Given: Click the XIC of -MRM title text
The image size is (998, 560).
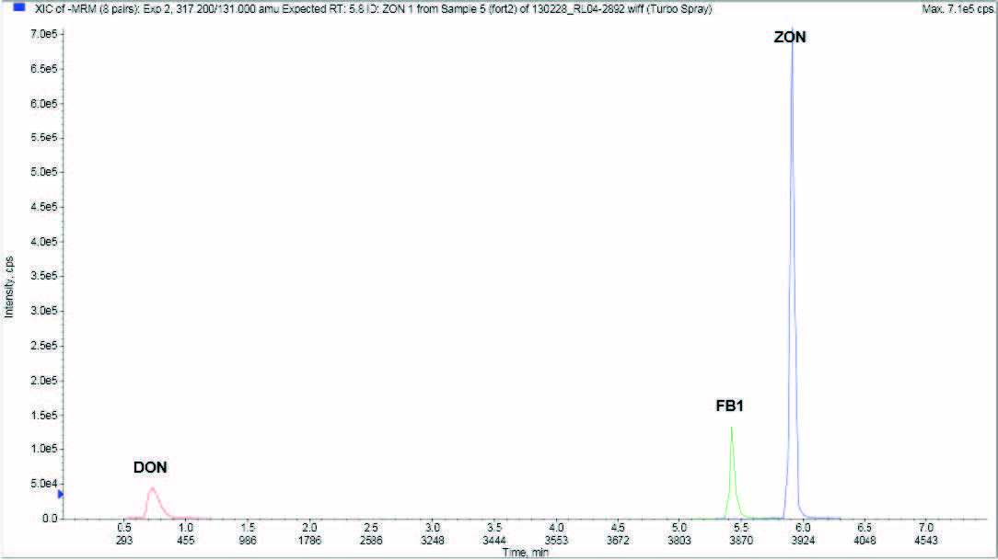Looking at the screenshot, I should (374, 9).
